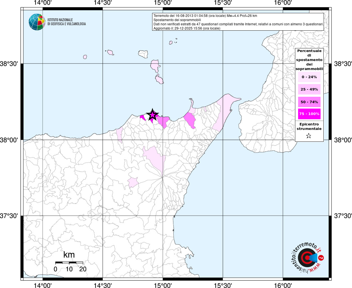
Task: Click the 'Percentuale di spostamento' legend heading
Action: (309, 60)
